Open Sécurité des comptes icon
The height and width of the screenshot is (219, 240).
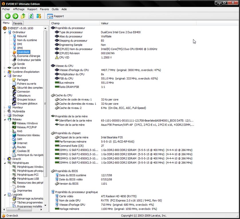point(14,88)
